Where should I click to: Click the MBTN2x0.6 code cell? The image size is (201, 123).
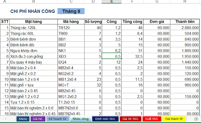71,108
